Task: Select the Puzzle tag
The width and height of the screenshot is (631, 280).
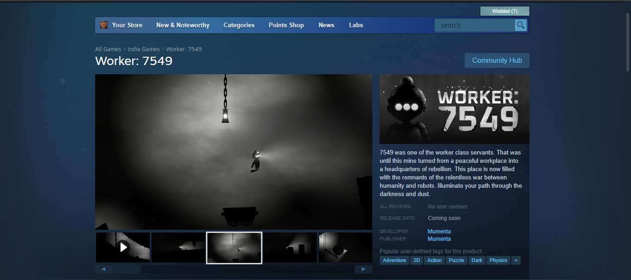Action: 456,261
